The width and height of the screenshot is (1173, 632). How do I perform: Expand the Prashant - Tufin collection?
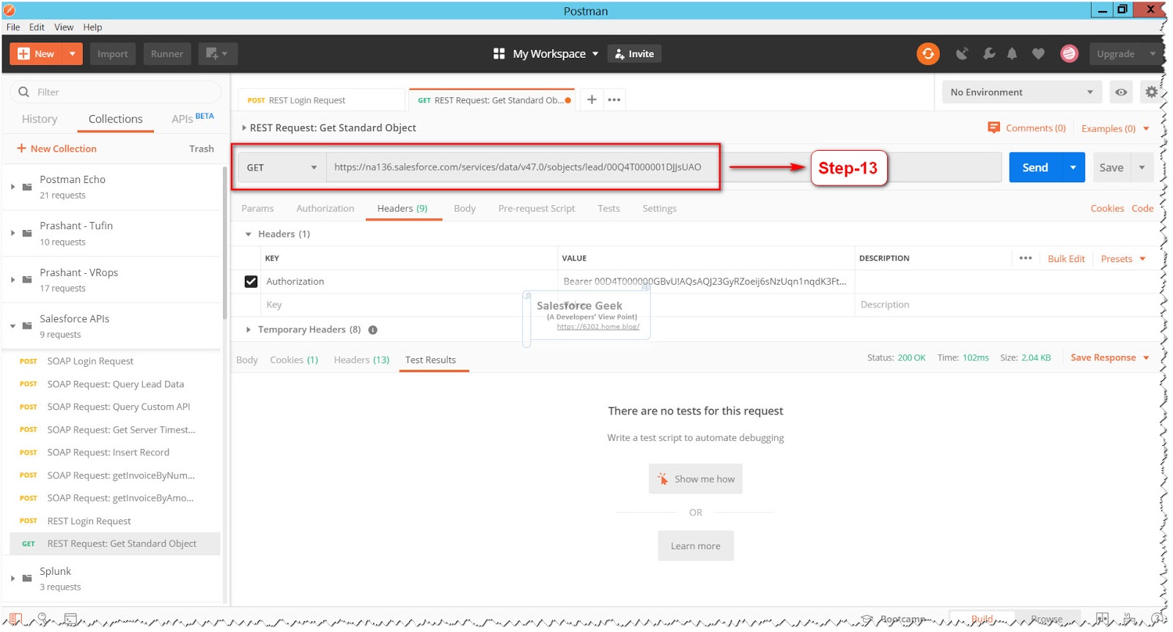12,233
